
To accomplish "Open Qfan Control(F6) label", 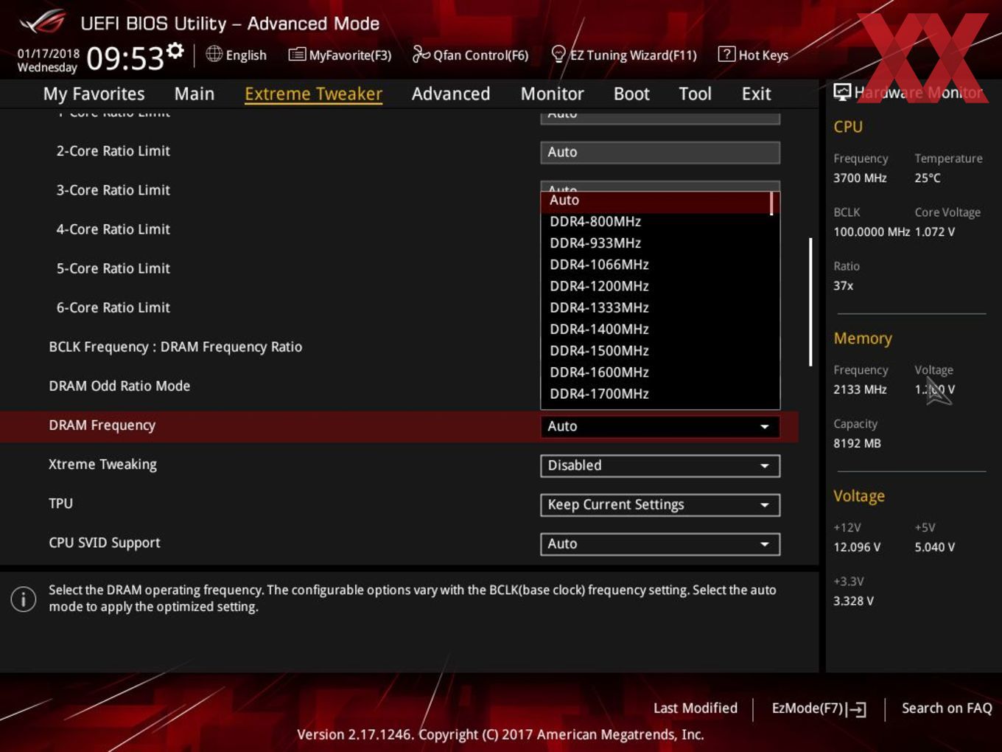I will click(x=480, y=55).
